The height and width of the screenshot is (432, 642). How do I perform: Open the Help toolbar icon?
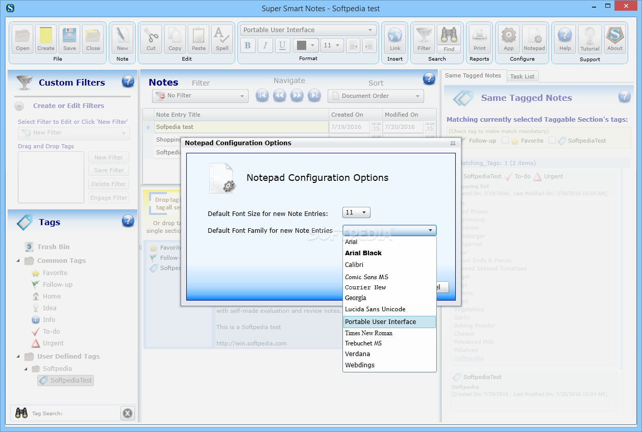pos(565,39)
